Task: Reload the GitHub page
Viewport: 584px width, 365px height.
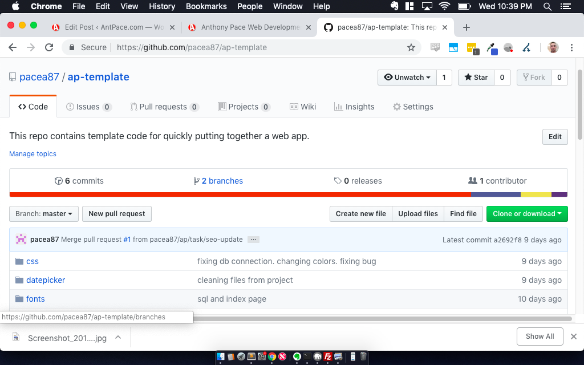Action: coord(49,47)
